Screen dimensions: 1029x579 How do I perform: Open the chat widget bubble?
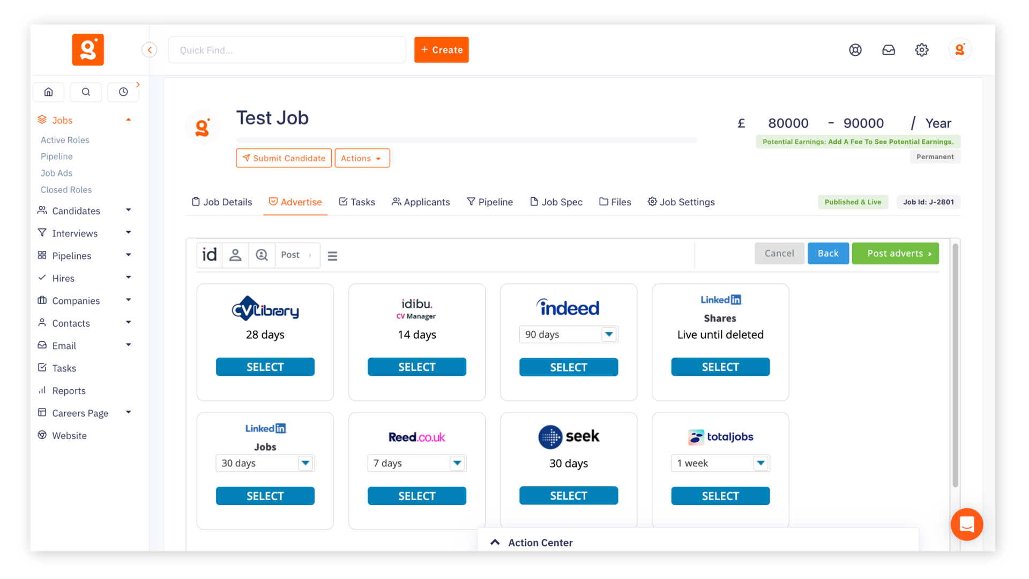tap(967, 524)
